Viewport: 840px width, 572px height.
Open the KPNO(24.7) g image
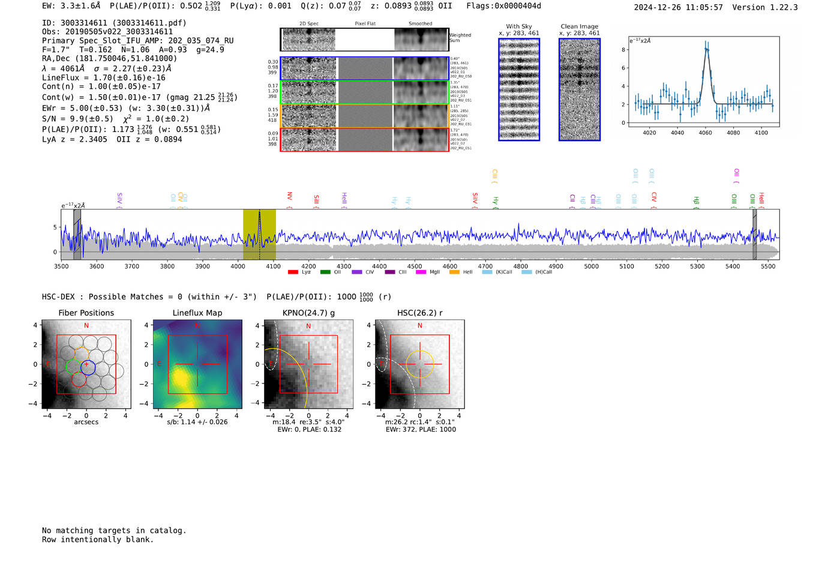pyautogui.click(x=308, y=364)
